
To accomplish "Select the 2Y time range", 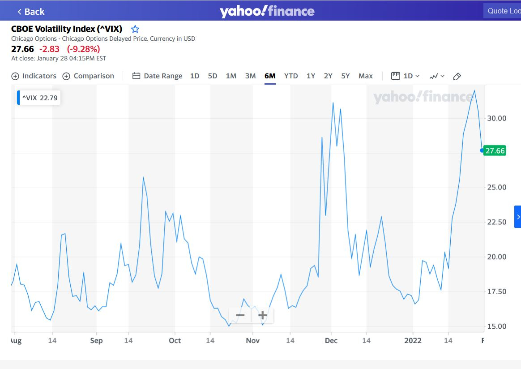I will [328, 76].
